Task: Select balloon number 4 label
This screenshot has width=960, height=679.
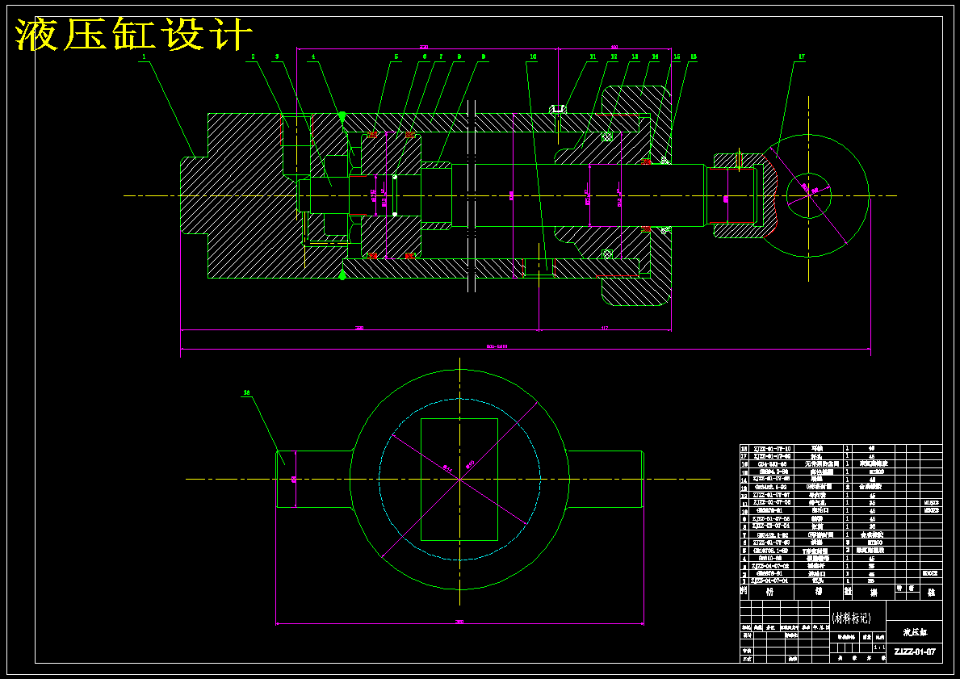Action: 312,57
